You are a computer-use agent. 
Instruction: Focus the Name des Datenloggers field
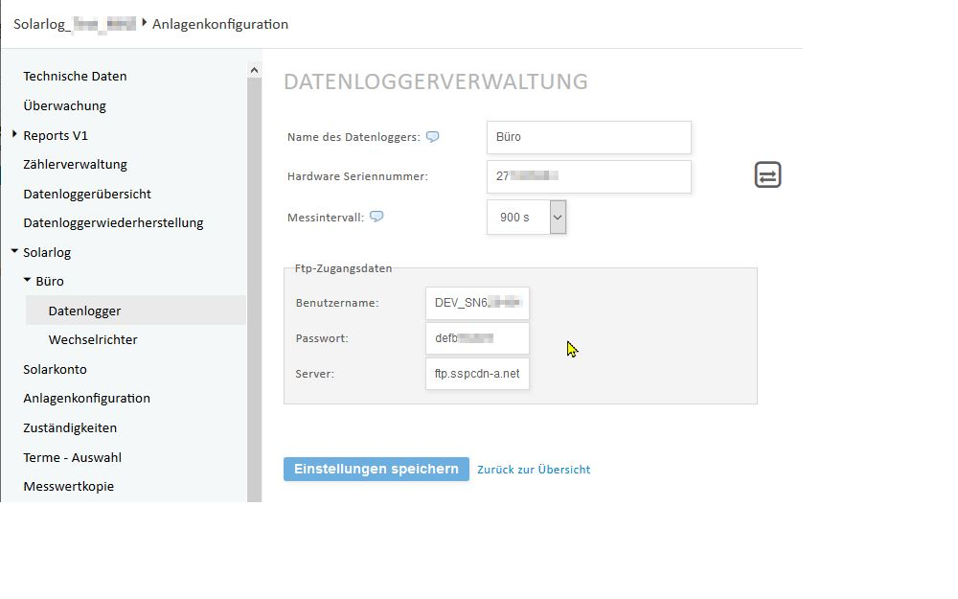pos(589,137)
